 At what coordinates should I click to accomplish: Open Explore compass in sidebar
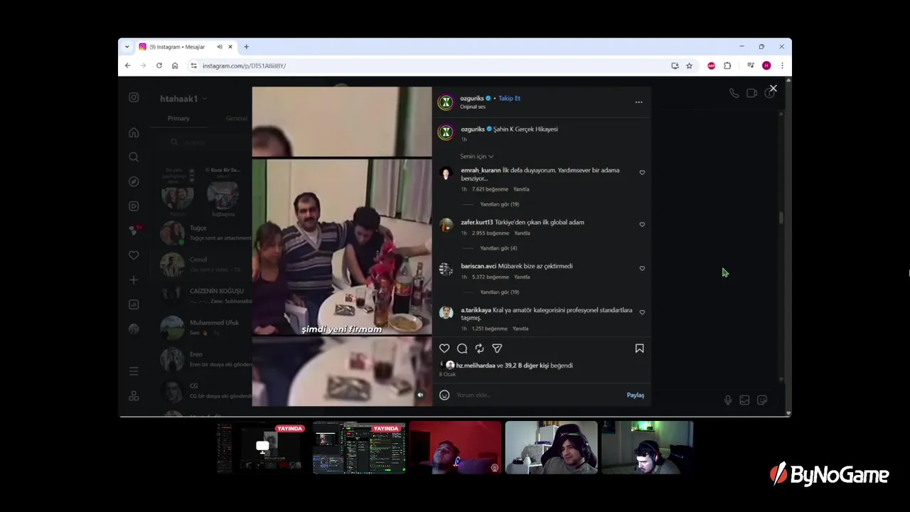[x=134, y=181]
